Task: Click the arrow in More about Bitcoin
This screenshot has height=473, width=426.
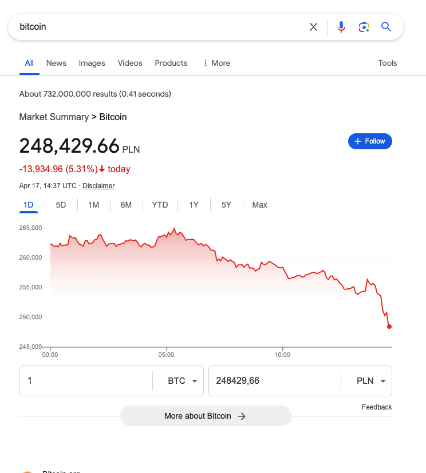Action: (x=242, y=416)
